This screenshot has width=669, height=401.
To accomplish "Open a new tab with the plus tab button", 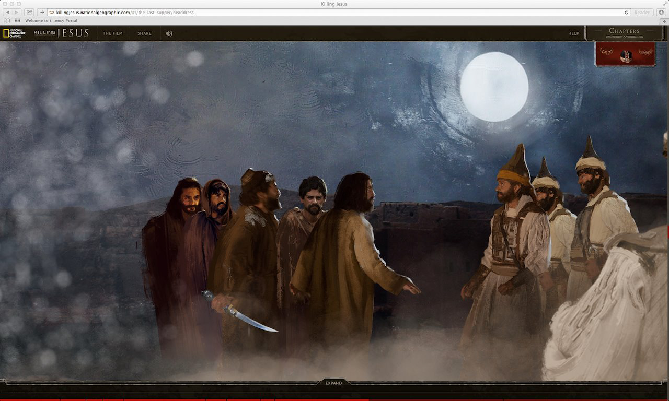I will click(x=665, y=21).
